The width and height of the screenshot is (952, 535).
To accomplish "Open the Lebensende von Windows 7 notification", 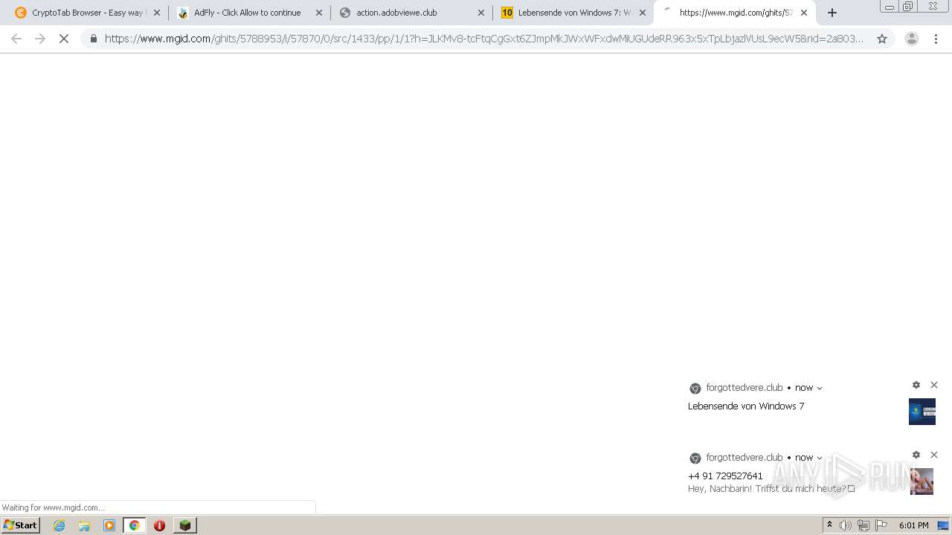I will pyautogui.click(x=746, y=406).
